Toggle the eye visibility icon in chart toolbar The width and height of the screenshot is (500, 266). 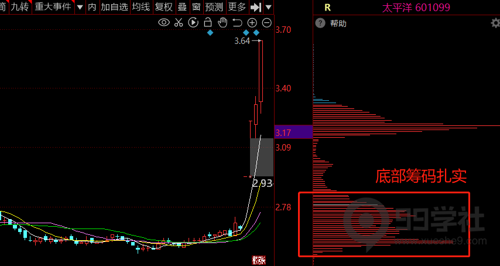(x=164, y=23)
